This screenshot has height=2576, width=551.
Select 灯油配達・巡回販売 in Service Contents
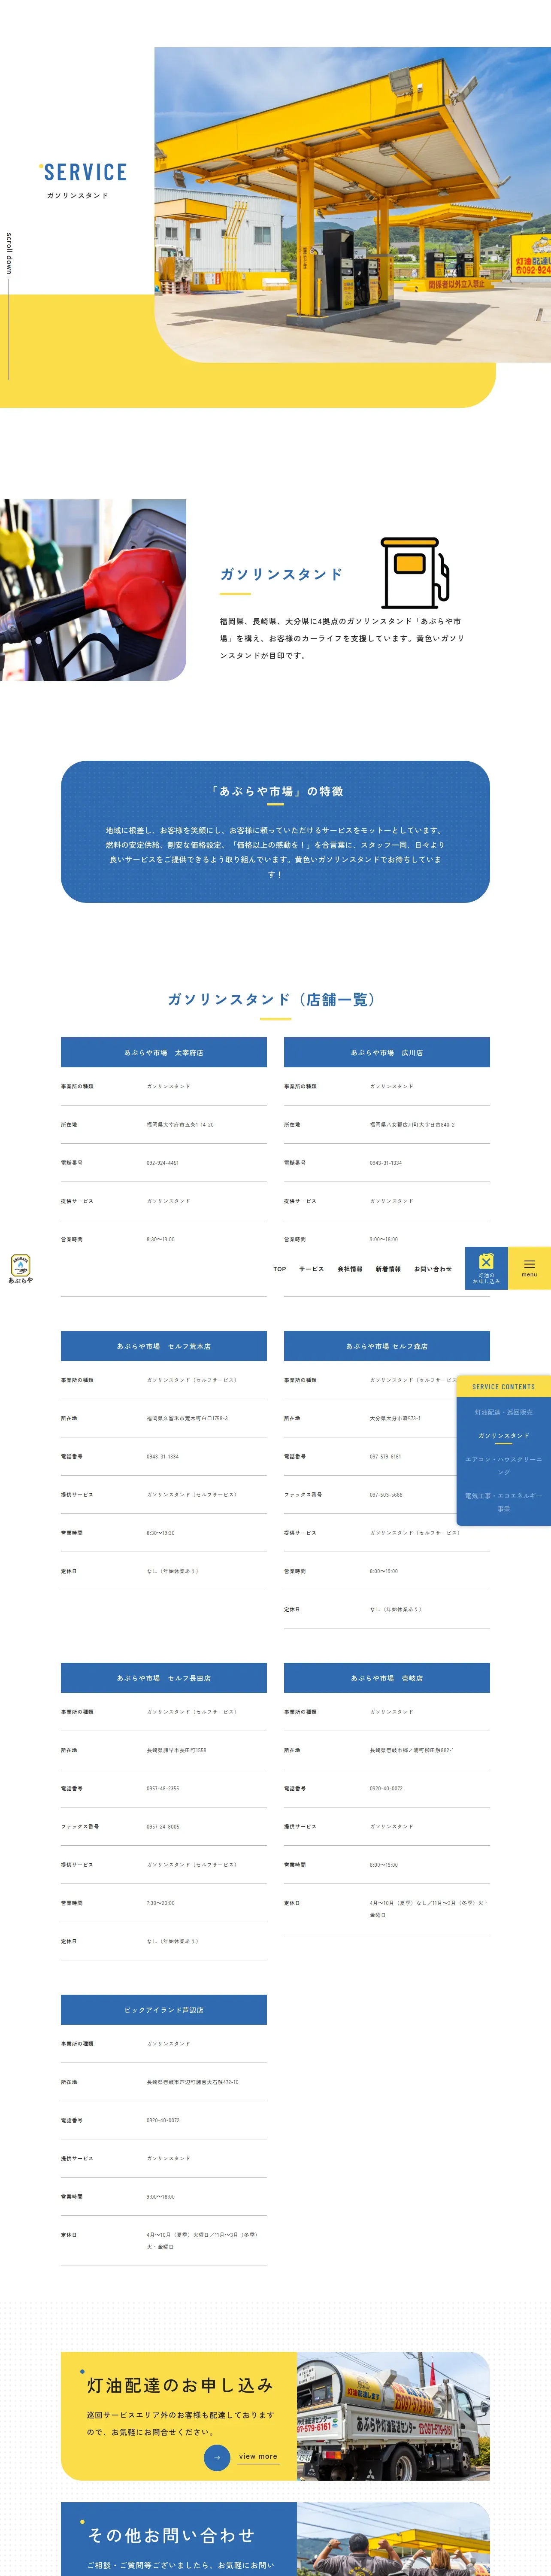(504, 1412)
